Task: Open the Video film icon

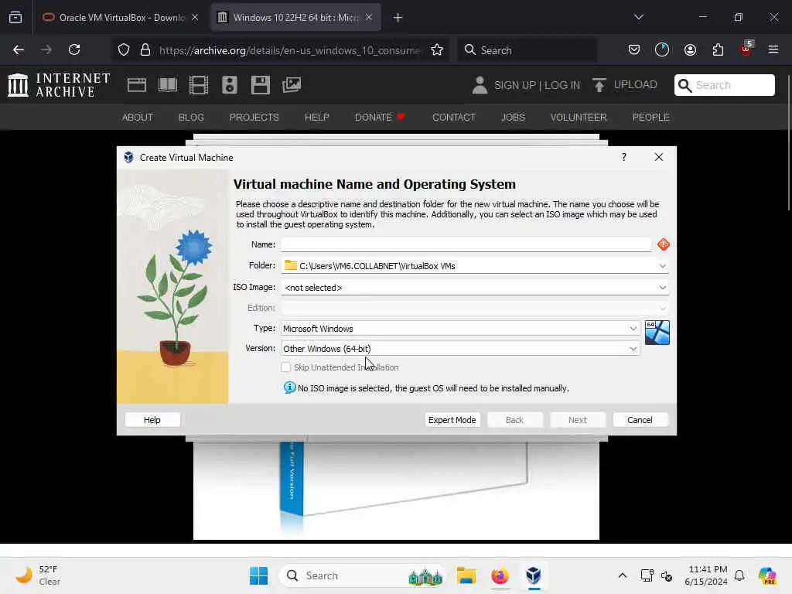Action: pos(199,85)
